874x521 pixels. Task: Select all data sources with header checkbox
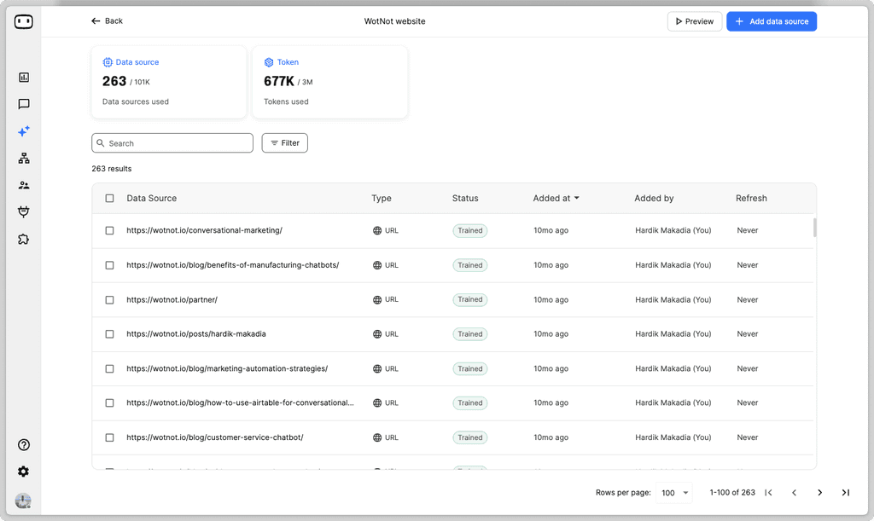109,198
